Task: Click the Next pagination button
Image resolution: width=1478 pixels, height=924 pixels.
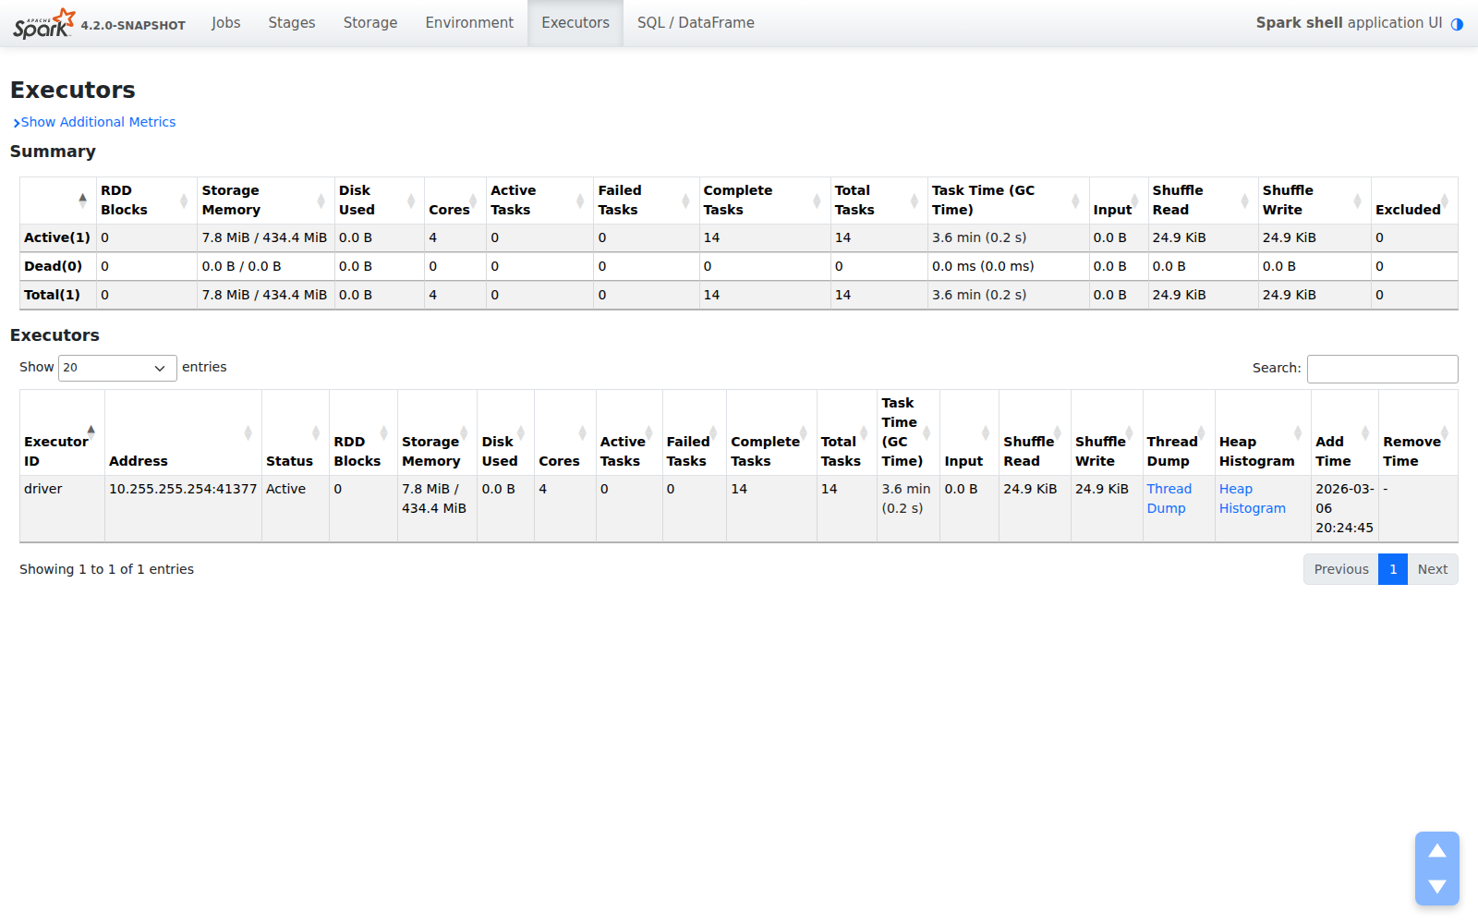Action: click(x=1432, y=569)
